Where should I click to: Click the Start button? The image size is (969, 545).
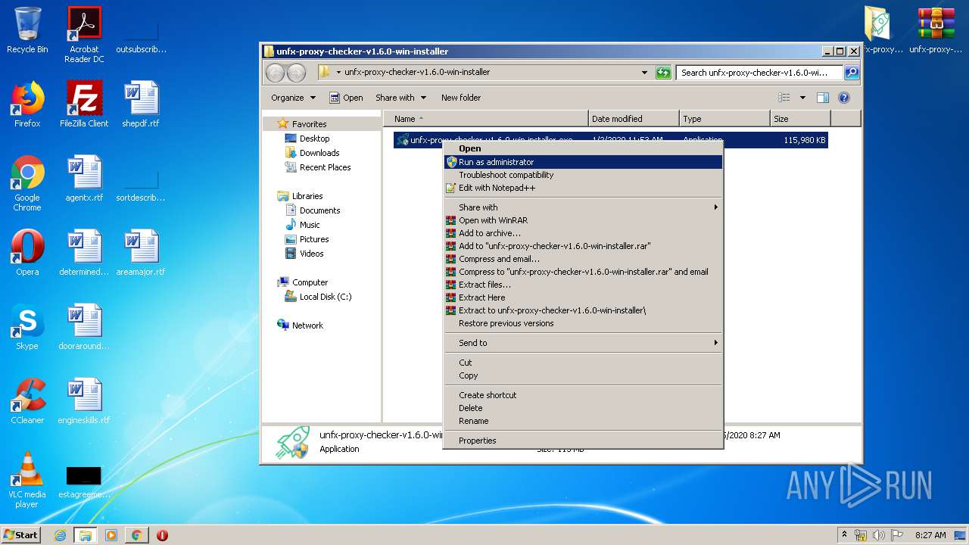coord(20,535)
